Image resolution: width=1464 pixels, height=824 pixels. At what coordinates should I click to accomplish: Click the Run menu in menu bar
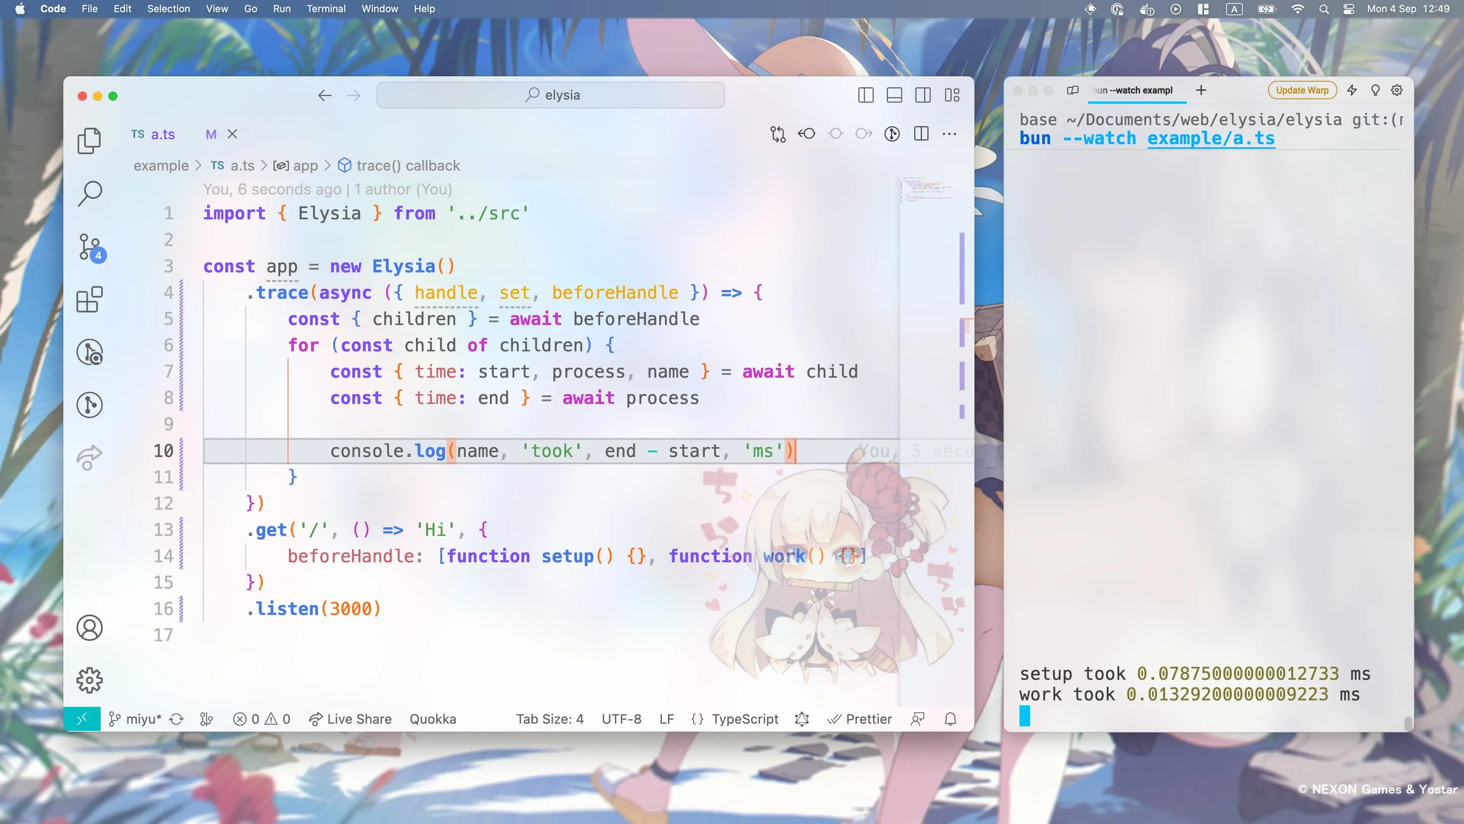[x=281, y=9]
